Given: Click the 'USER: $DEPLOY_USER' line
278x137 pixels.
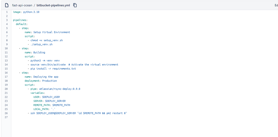Looking at the screenshot, I should point(47,97).
